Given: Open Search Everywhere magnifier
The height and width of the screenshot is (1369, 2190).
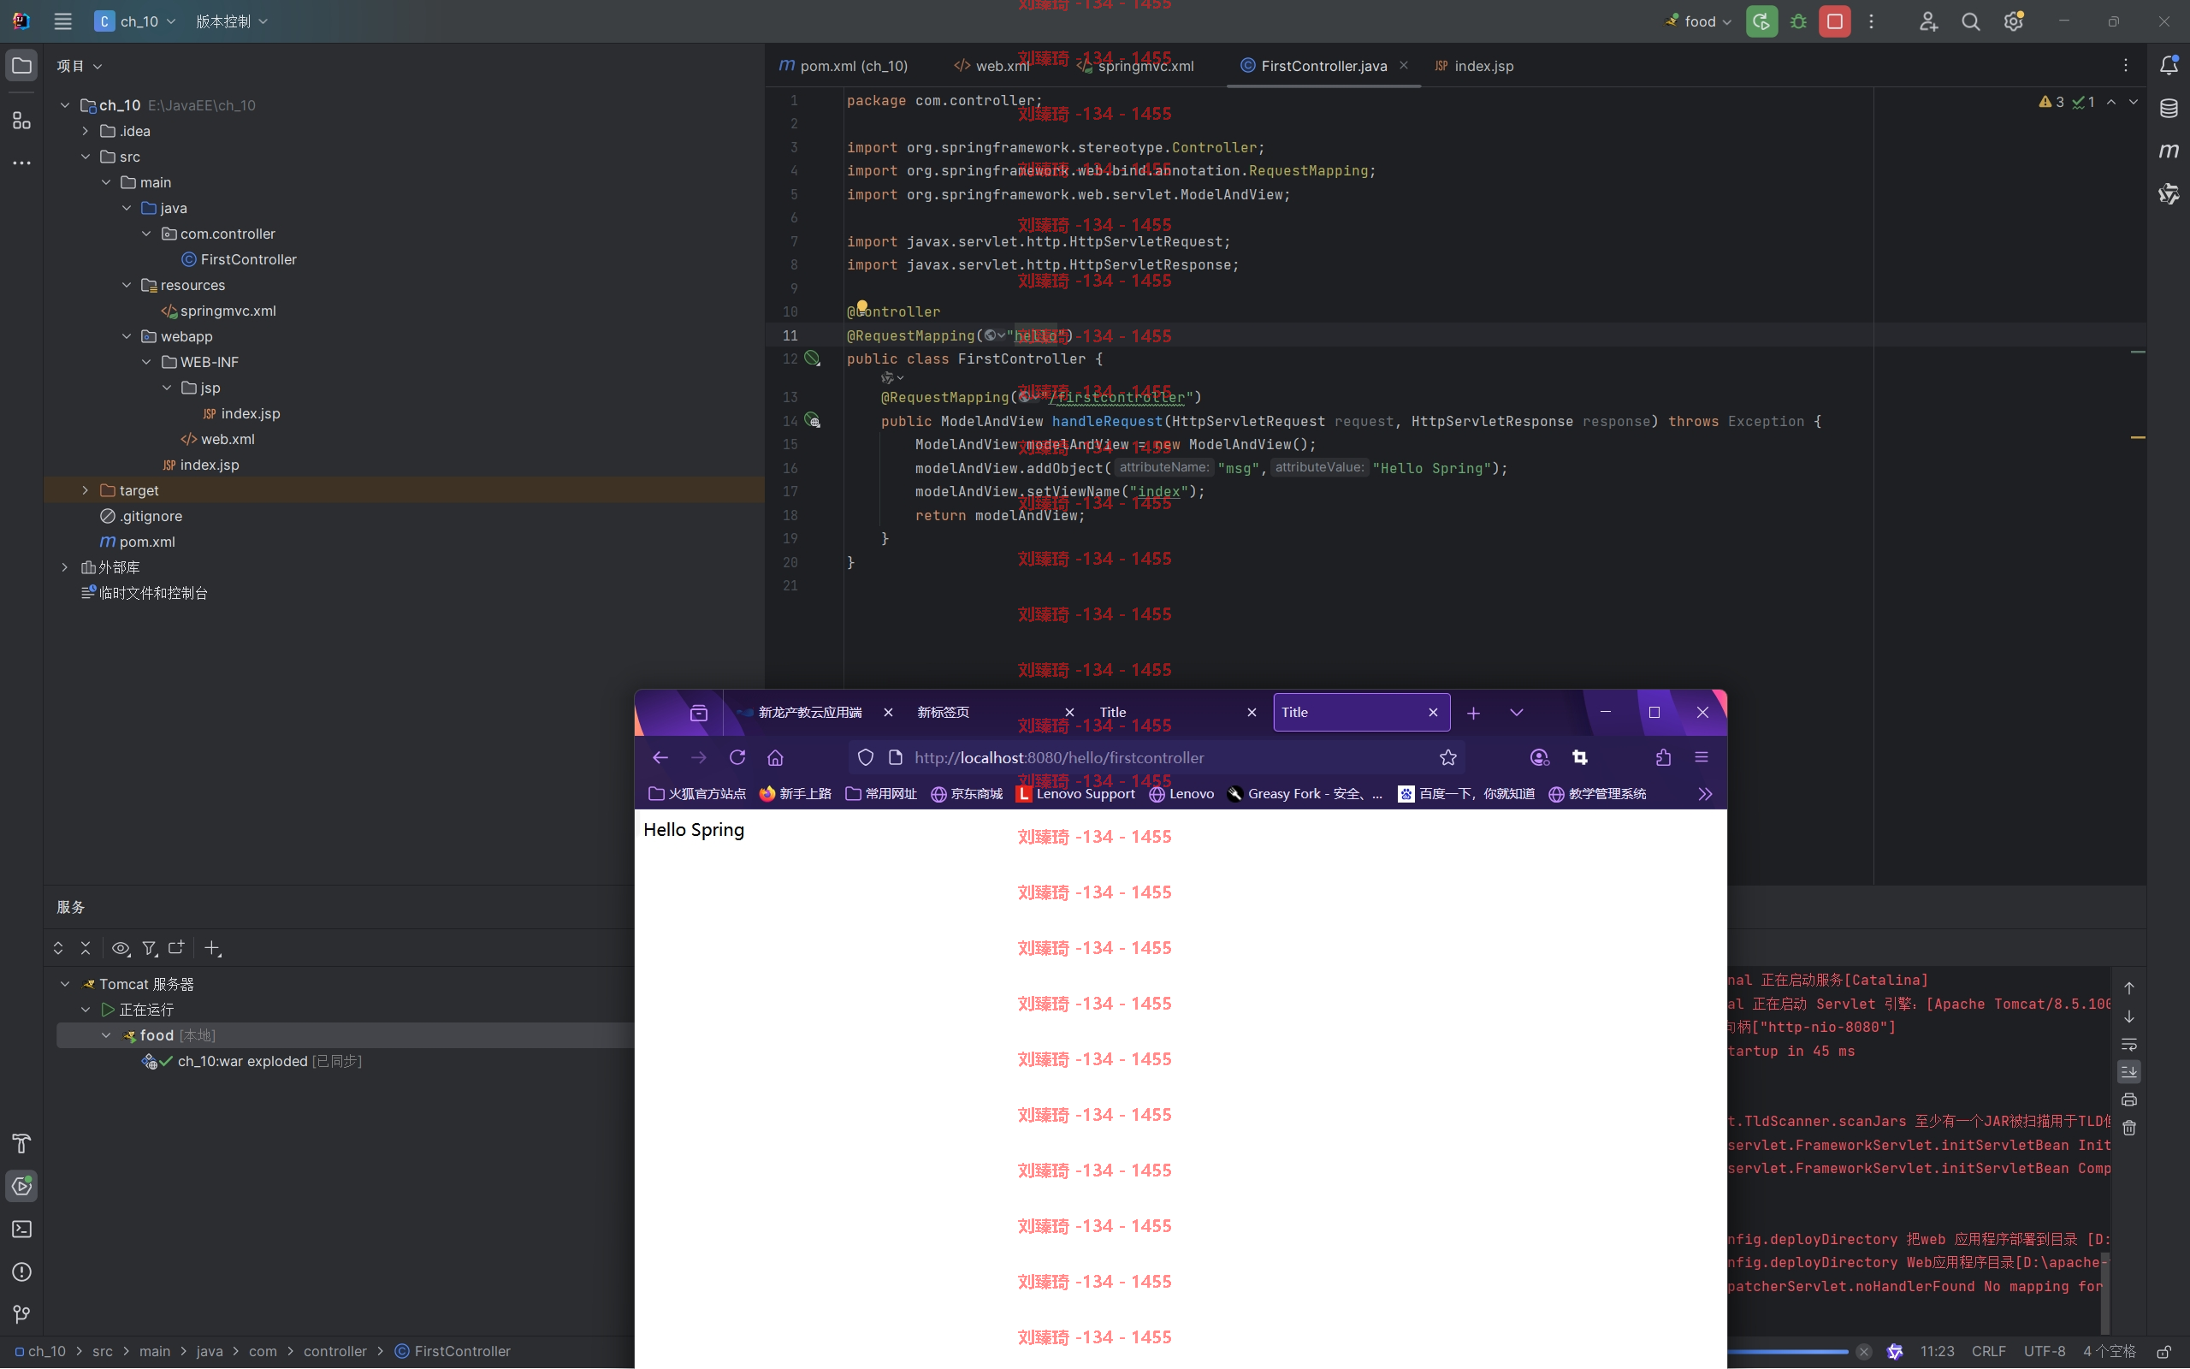Looking at the screenshot, I should [x=1970, y=21].
